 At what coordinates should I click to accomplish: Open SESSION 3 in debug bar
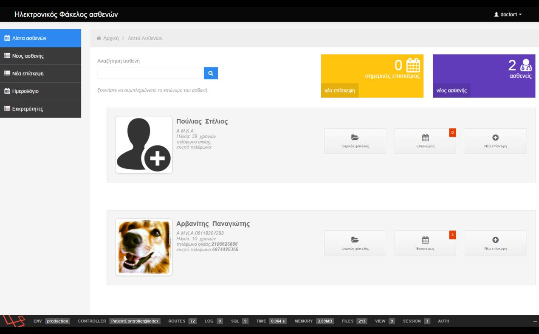point(417,321)
